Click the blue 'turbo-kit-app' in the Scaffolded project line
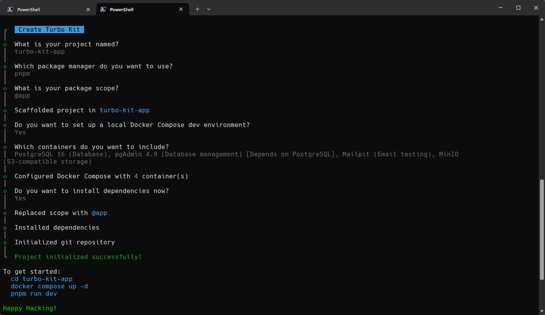Screen dimensions: 545x315 coord(124,110)
